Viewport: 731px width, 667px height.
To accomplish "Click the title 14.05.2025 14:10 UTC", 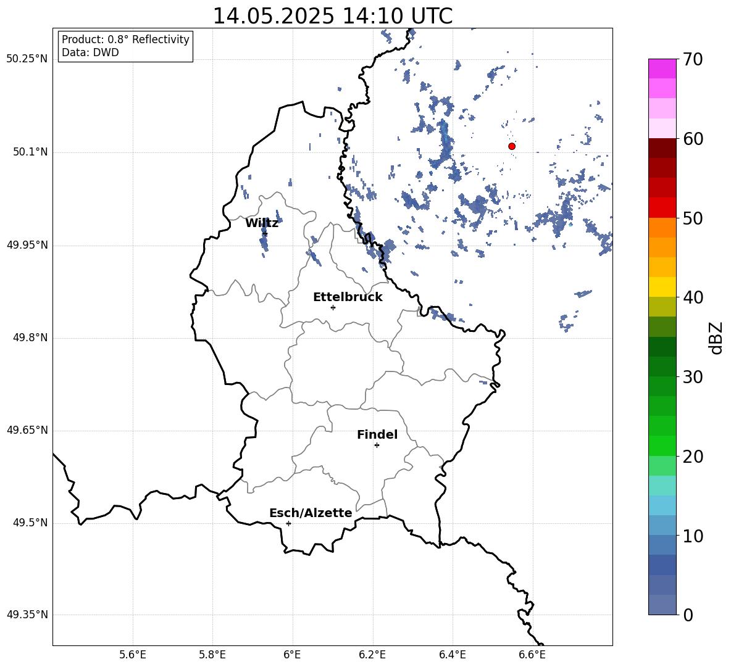I will coord(333,16).
